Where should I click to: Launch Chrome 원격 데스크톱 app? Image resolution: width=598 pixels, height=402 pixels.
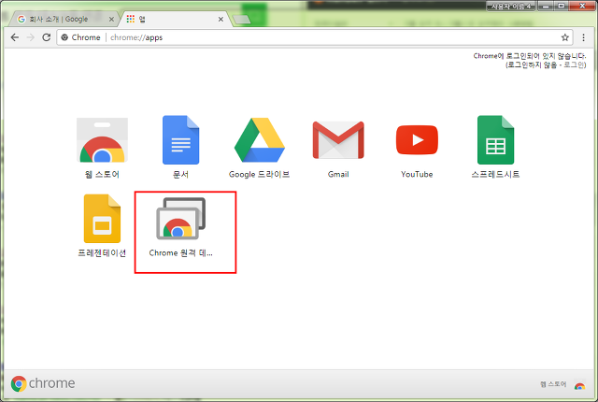coord(180,219)
